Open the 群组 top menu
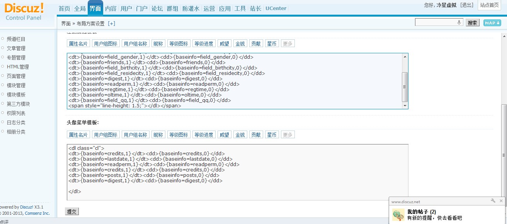Viewport: 507px width, 224px height. click(x=172, y=8)
